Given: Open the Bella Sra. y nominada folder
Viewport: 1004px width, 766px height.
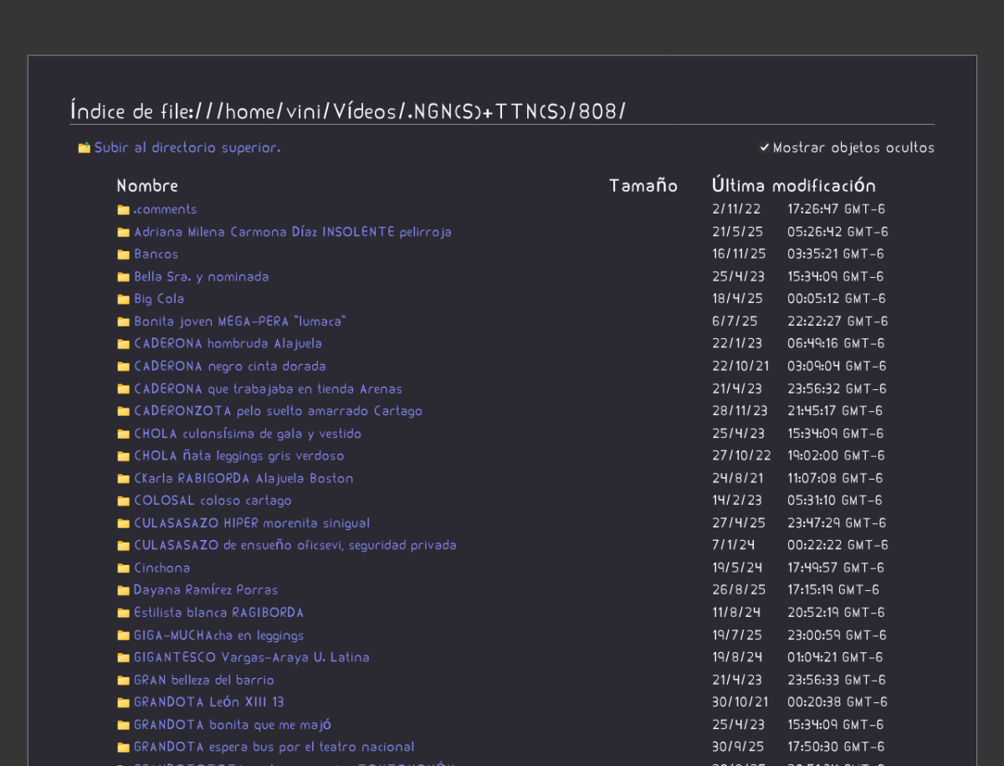Looking at the screenshot, I should click(202, 276).
